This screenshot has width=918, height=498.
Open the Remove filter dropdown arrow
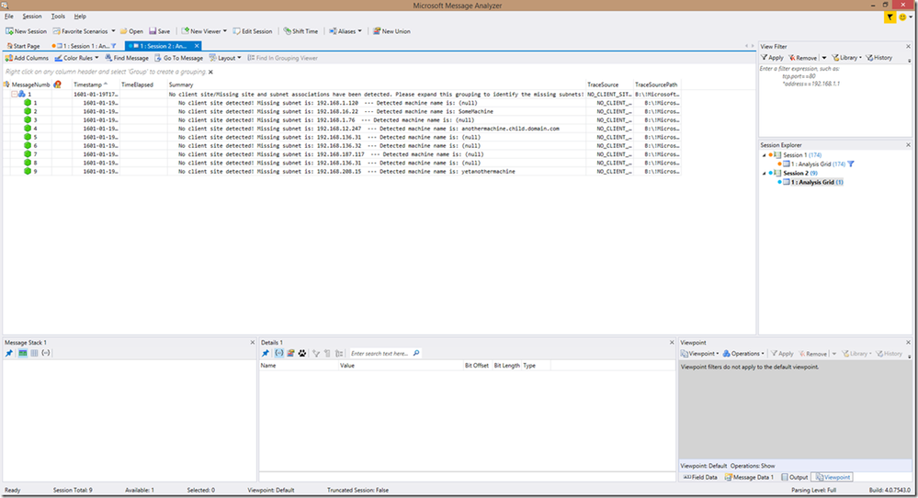pos(823,57)
